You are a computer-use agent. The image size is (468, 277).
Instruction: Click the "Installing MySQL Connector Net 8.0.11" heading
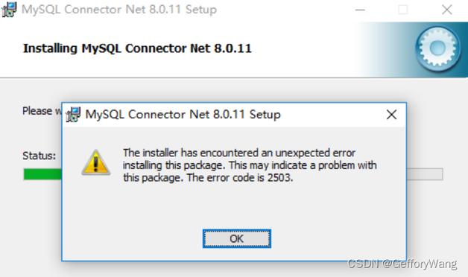pos(137,48)
